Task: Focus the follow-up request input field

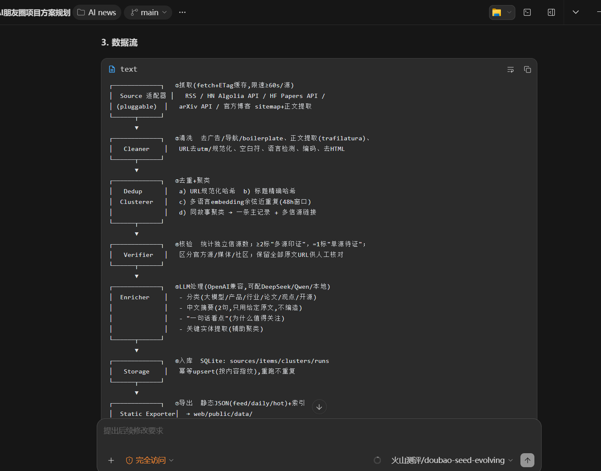Action: point(319,431)
